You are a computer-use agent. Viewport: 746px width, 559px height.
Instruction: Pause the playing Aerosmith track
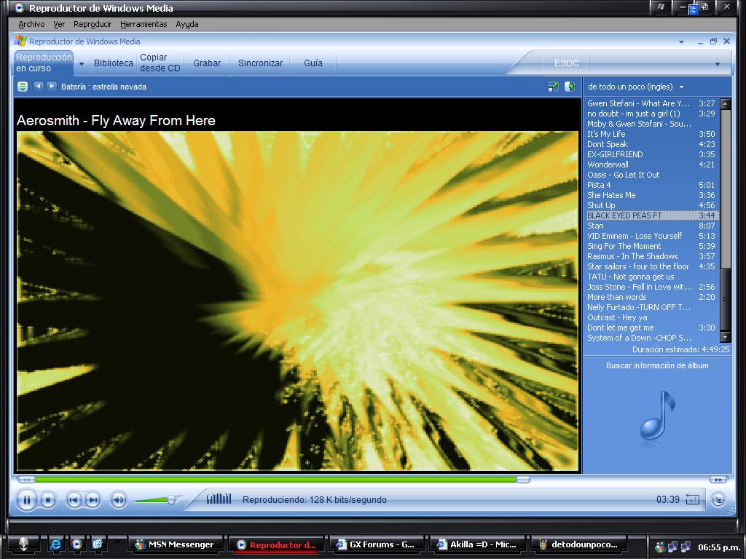(27, 500)
